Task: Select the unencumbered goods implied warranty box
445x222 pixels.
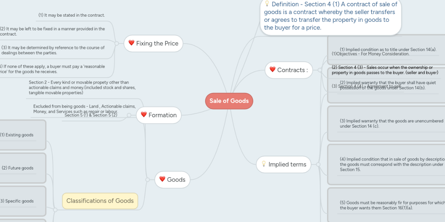Action: pyautogui.click(x=386, y=124)
